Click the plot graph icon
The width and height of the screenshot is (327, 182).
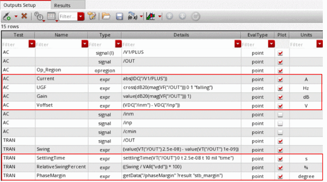click(150, 16)
